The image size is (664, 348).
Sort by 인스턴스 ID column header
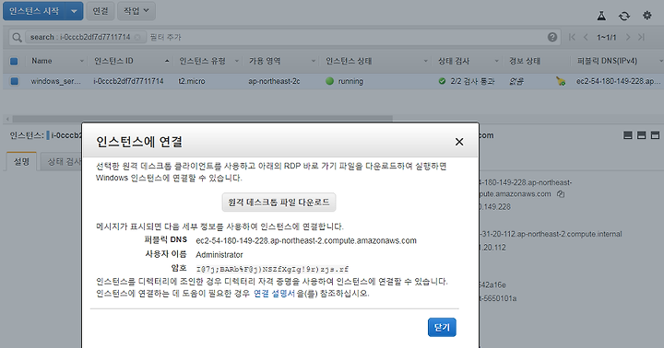click(113, 61)
